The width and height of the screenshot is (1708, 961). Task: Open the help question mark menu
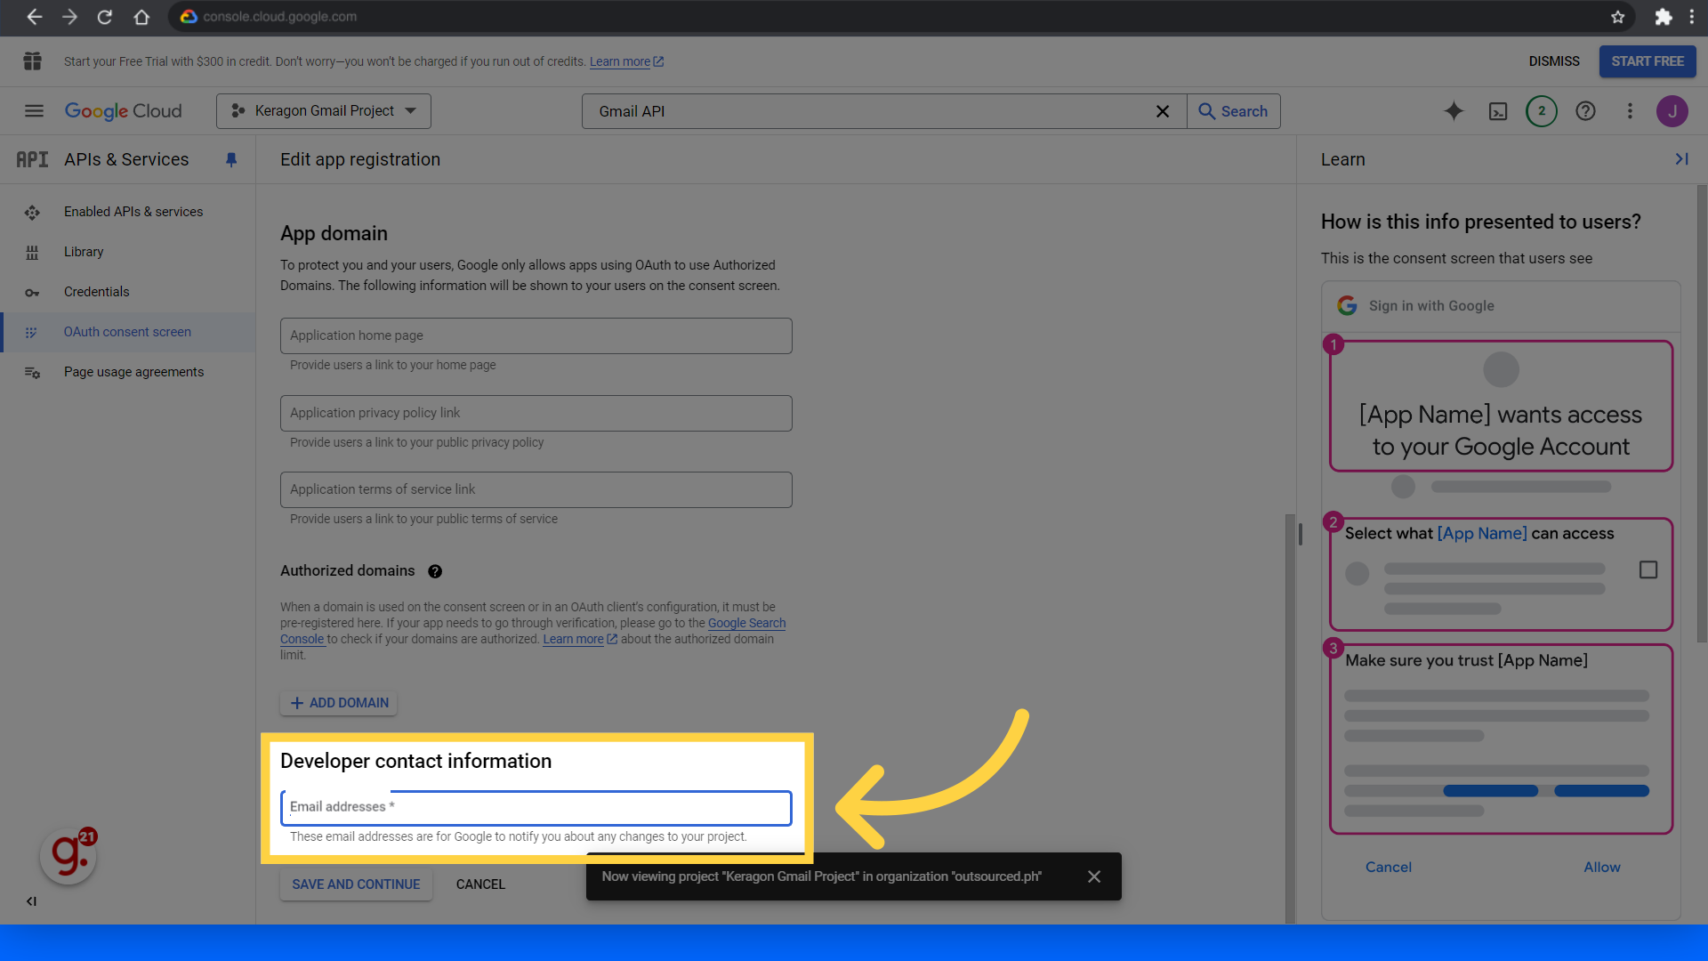1585,111
